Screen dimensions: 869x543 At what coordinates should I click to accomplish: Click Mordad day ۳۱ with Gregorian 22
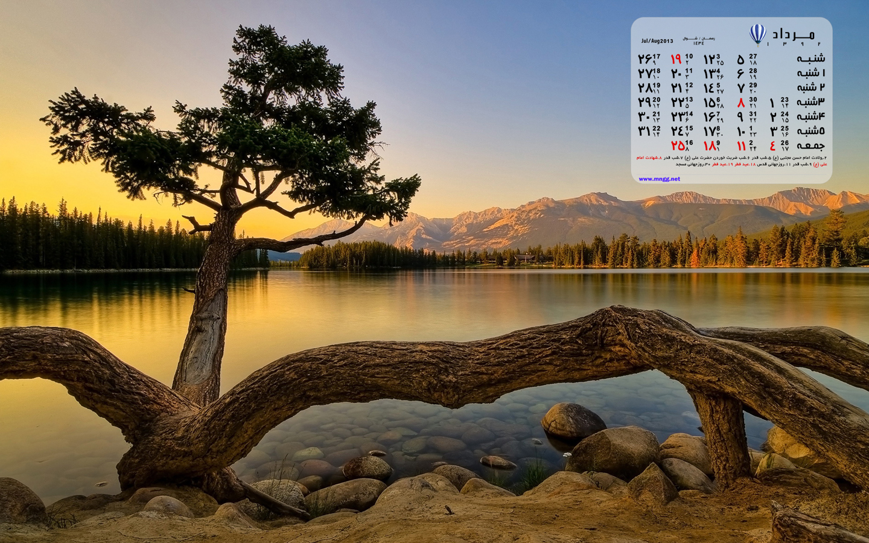tap(649, 132)
